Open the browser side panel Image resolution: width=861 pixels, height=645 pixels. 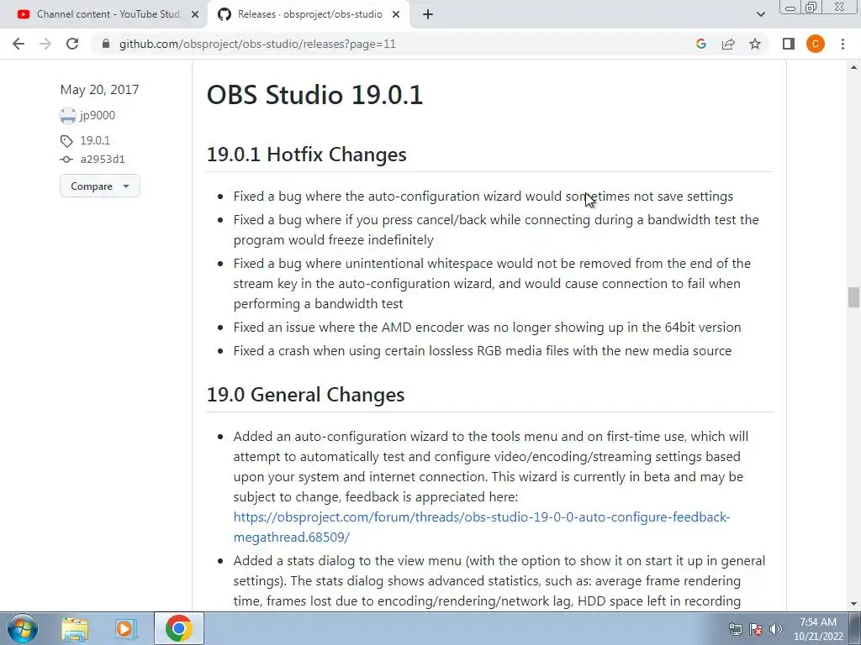(789, 44)
